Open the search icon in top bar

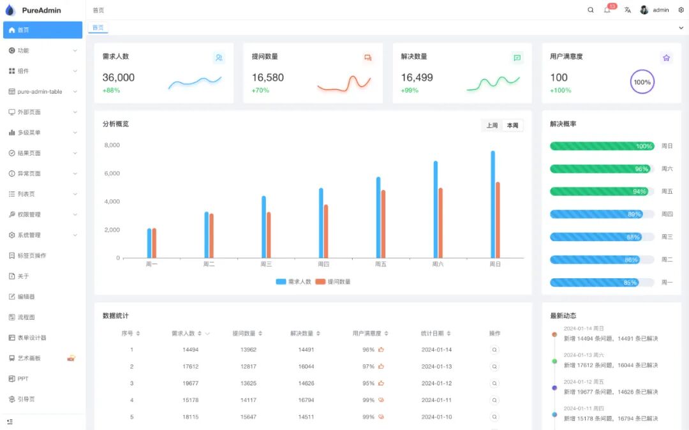tap(591, 10)
